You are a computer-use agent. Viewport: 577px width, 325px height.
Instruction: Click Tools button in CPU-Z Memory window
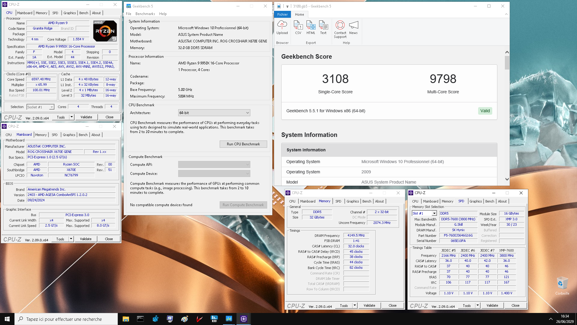click(x=344, y=305)
